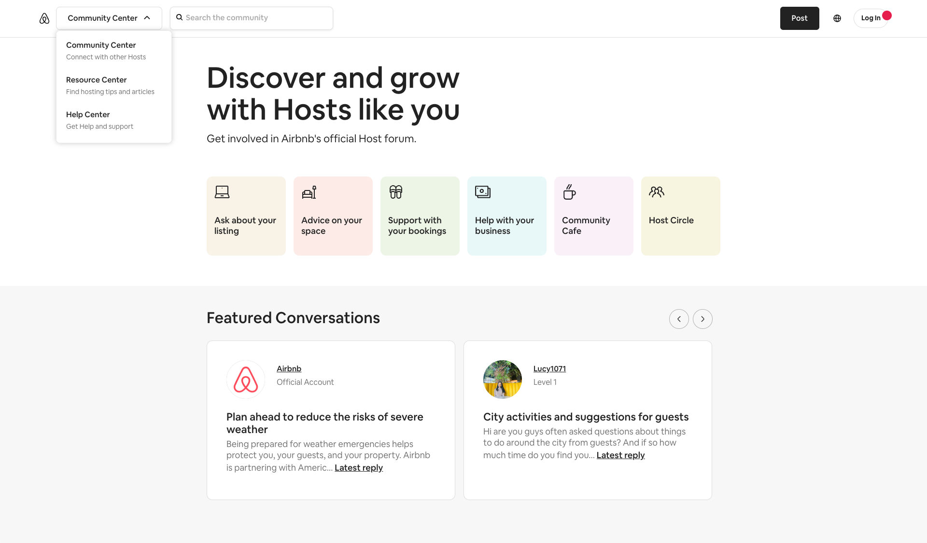
Task: Show next featured conversations
Action: [702, 319]
